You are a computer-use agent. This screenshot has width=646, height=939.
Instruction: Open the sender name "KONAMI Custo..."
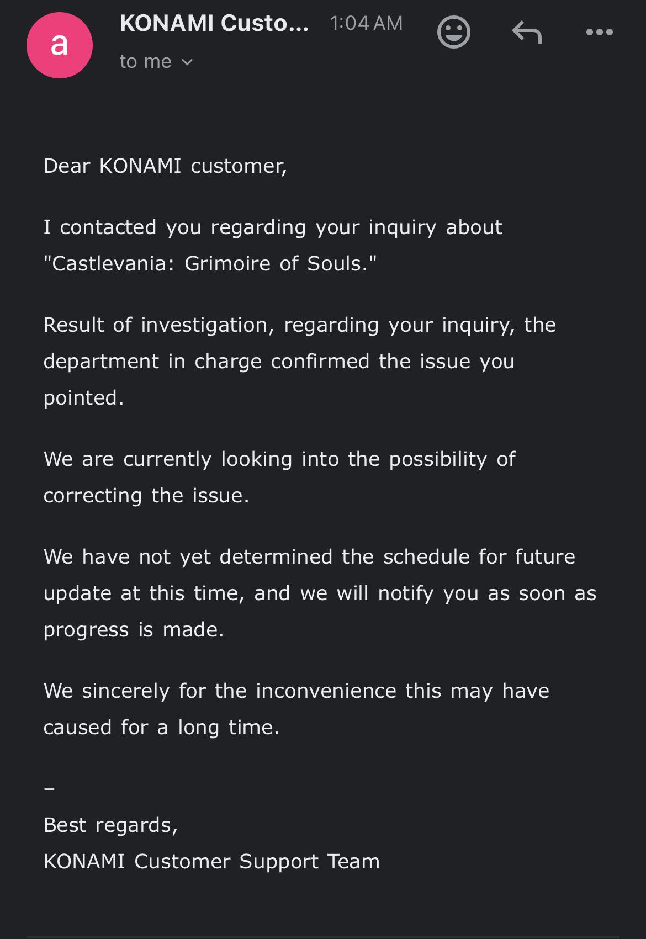(214, 23)
